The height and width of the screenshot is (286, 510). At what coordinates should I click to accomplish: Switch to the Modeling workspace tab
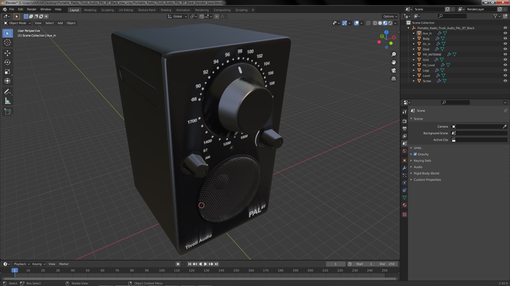pyautogui.click(x=90, y=10)
